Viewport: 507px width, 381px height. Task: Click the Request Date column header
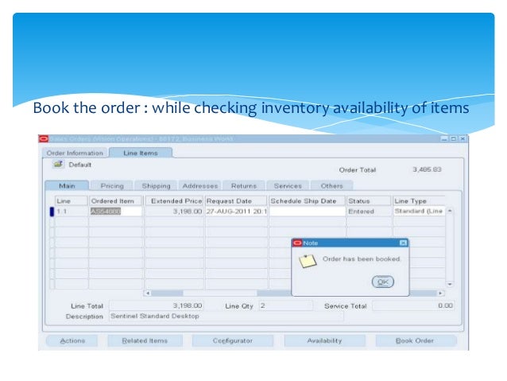click(x=236, y=200)
